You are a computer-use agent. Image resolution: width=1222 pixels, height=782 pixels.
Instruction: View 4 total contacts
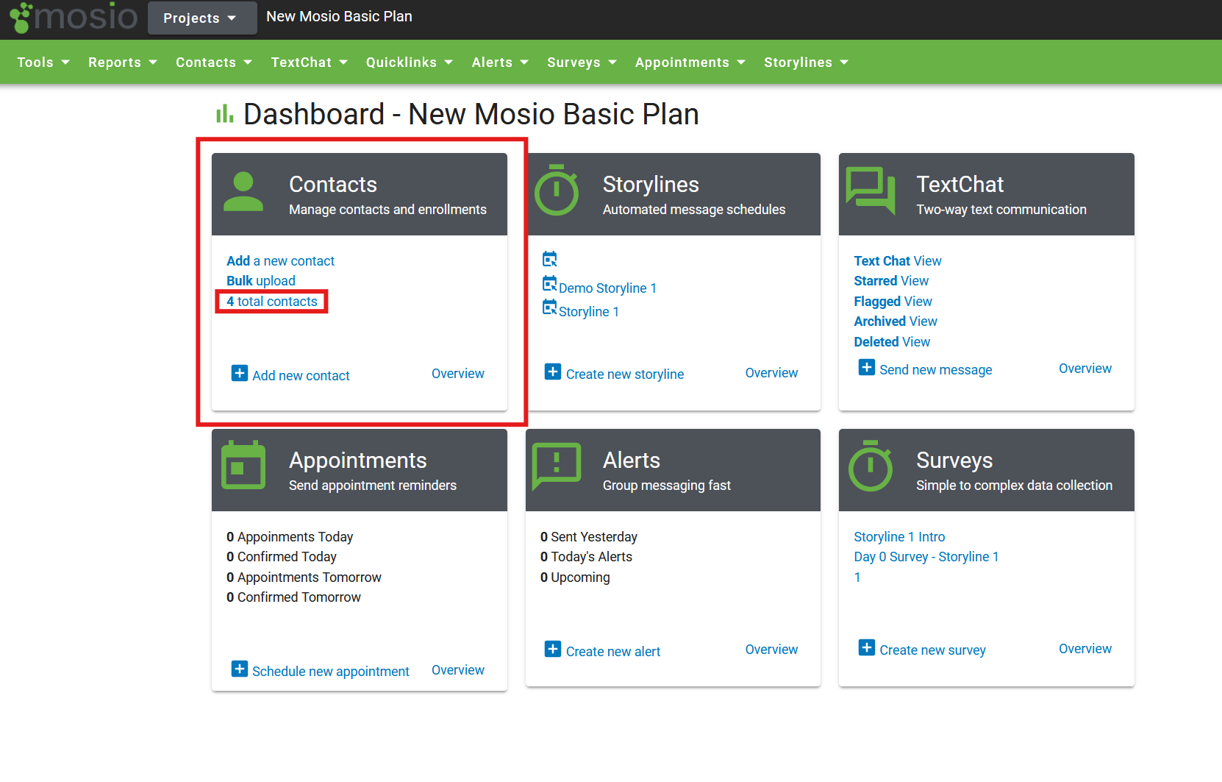coord(272,302)
